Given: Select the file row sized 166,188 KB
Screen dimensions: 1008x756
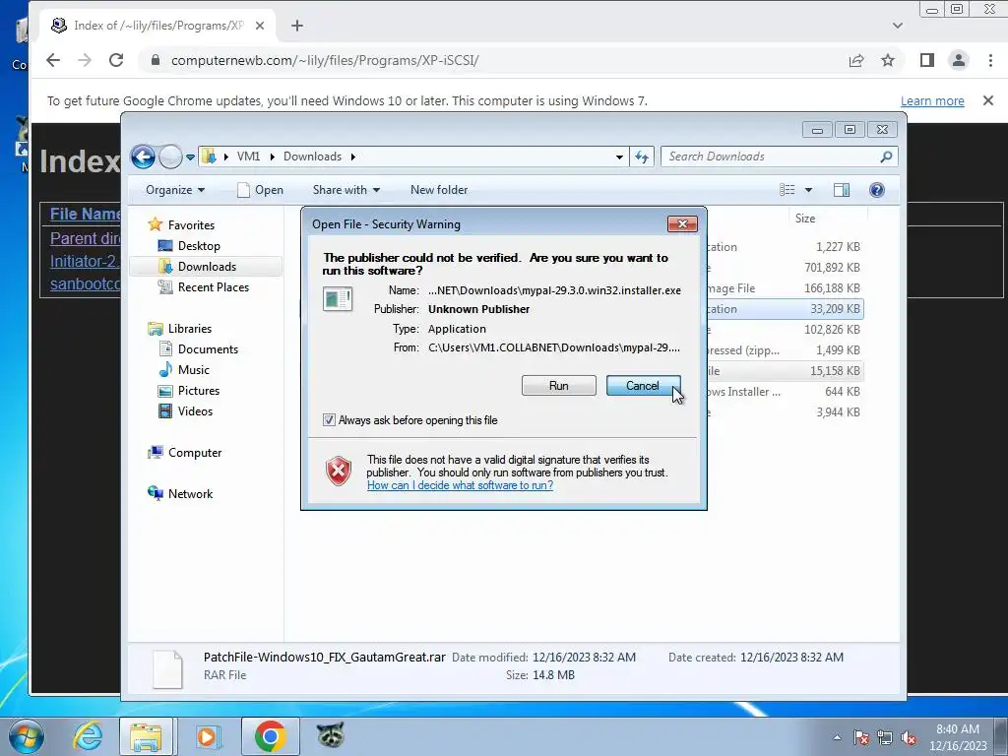Looking at the screenshot, I should pos(786,288).
